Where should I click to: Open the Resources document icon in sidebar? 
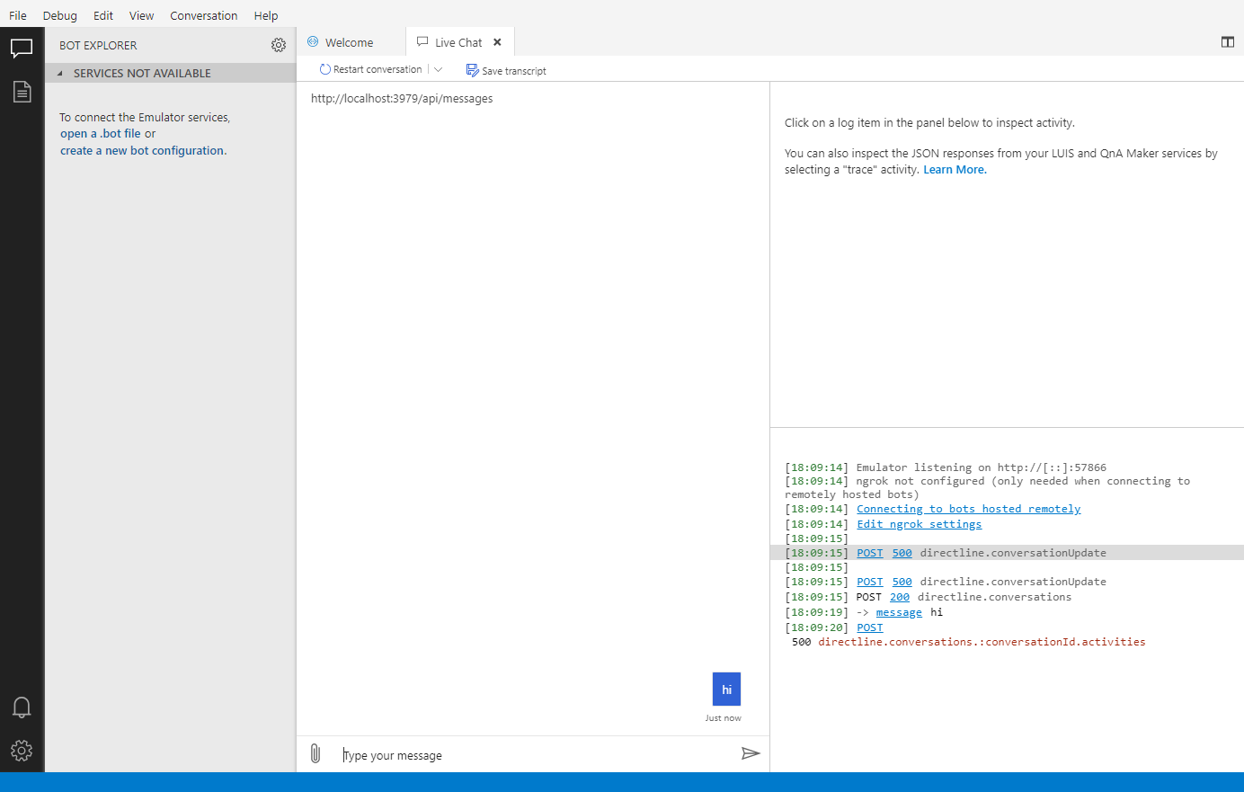pyautogui.click(x=22, y=92)
